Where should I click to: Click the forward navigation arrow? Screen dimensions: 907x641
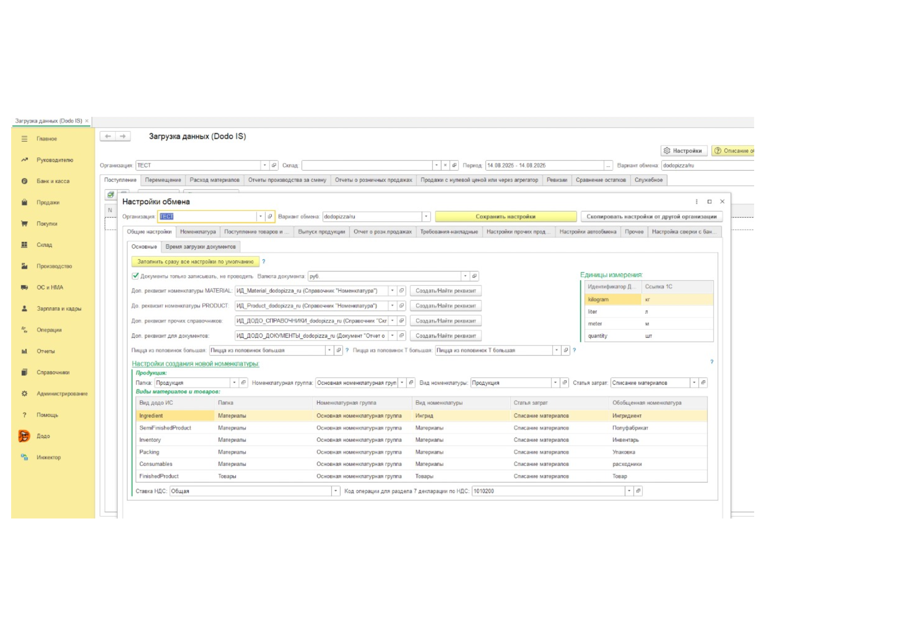pos(123,136)
